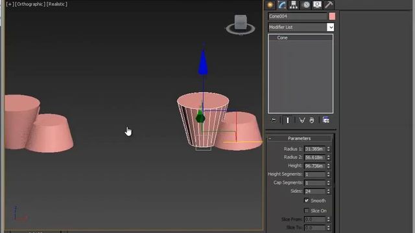
Task: Click the Slice From value field
Action: coord(314,219)
